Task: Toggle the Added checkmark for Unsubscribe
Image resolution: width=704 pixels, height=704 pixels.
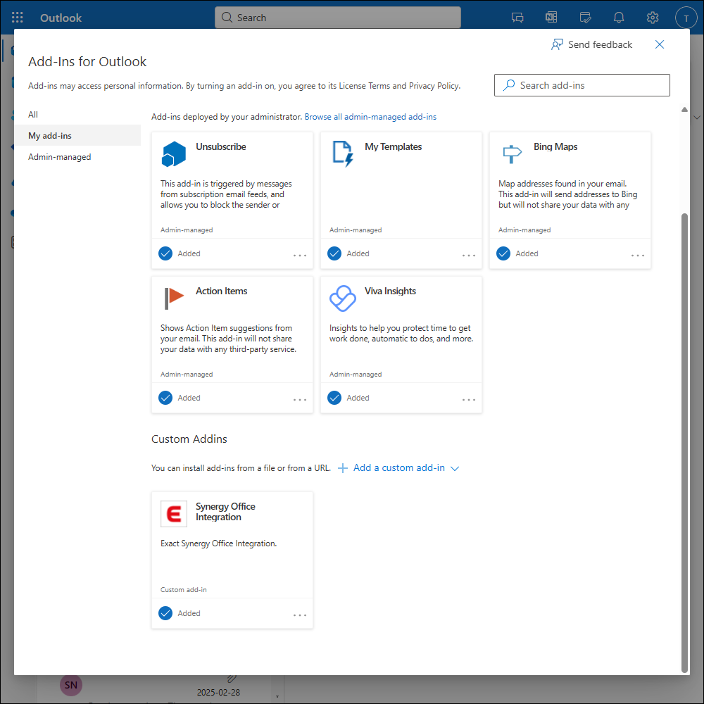Action: [x=165, y=253]
